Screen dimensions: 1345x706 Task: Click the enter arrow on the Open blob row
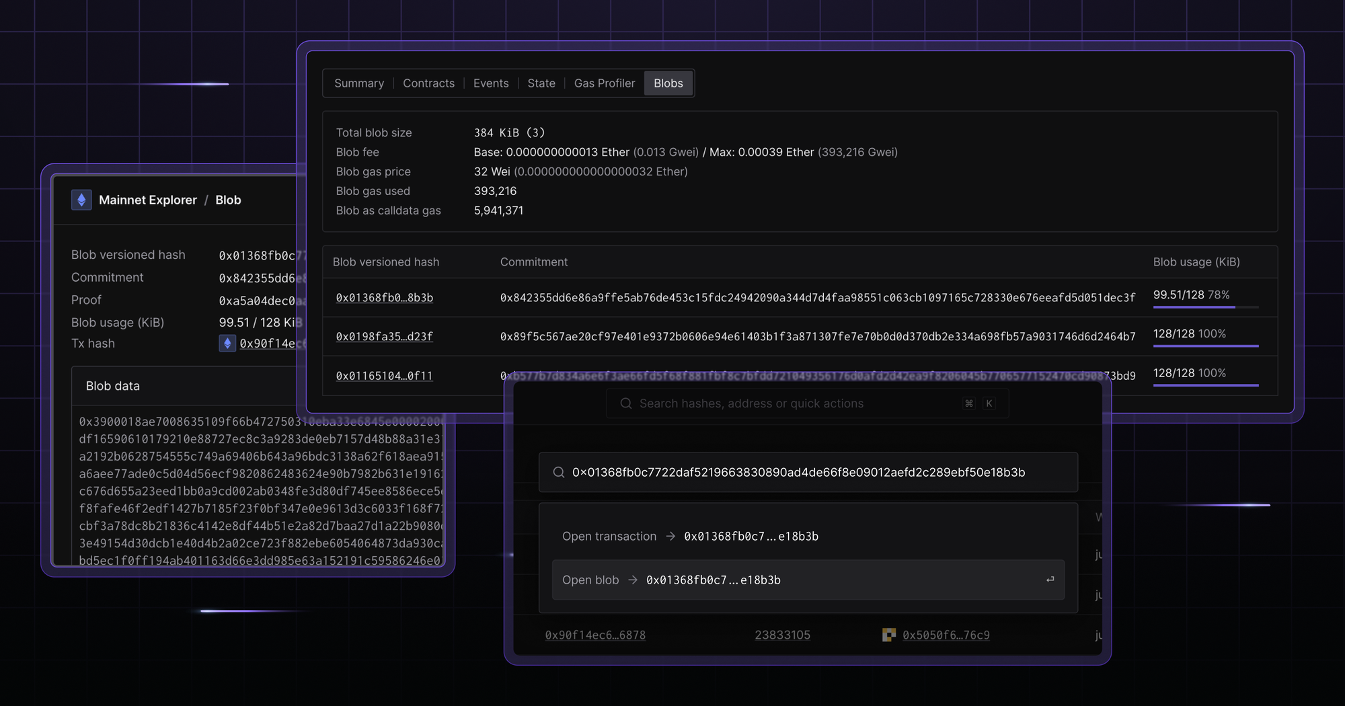pyautogui.click(x=1050, y=580)
